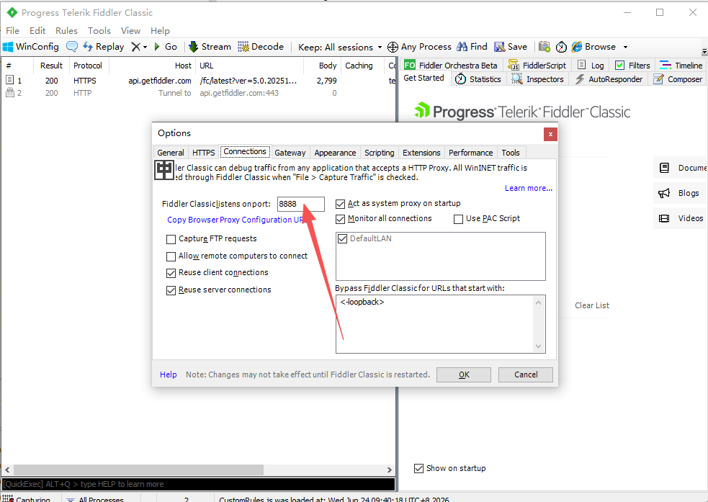This screenshot has height=502, width=708.
Task: Save sessions using the toolbar Save icon
Action: point(511,47)
